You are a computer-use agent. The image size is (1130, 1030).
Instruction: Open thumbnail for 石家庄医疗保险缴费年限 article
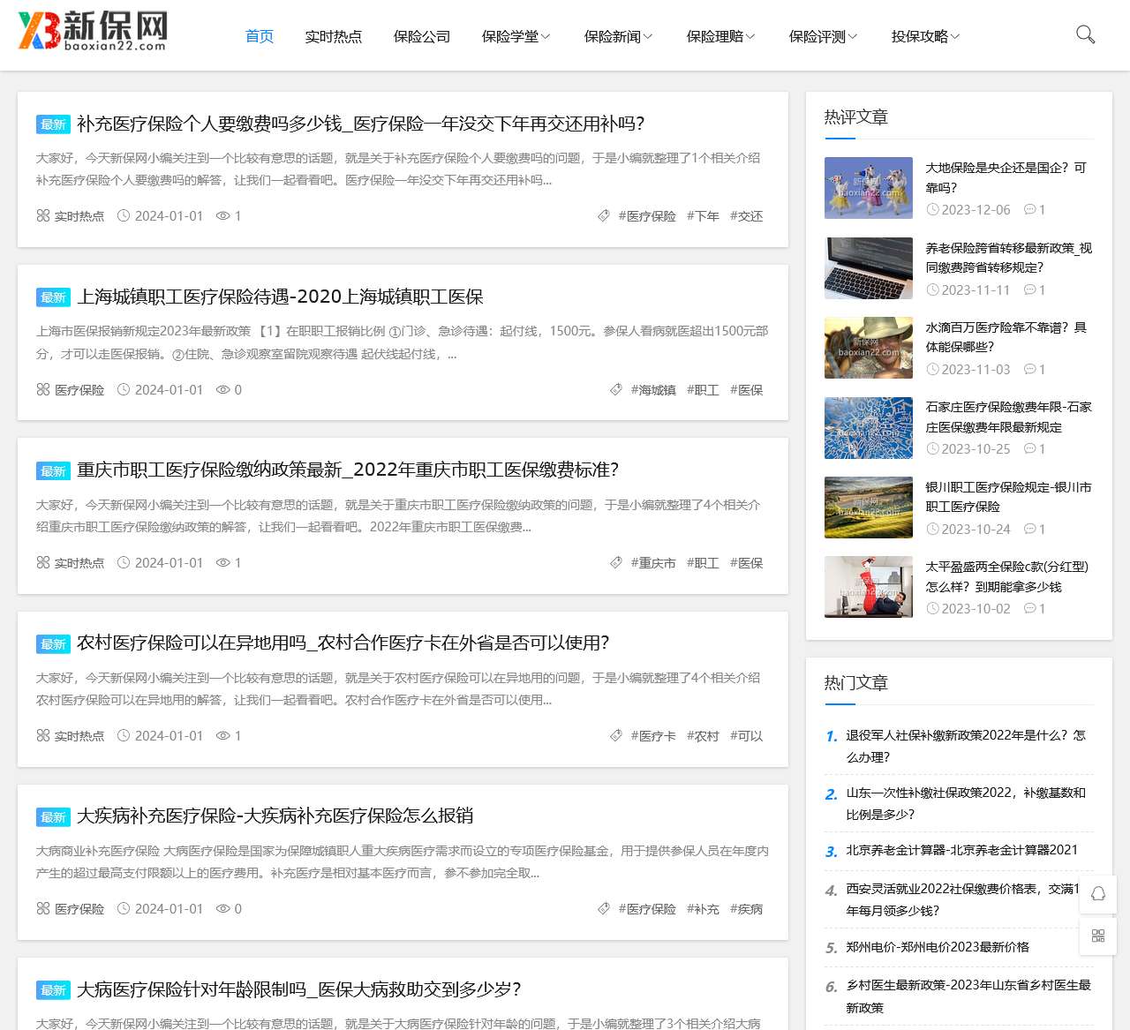869,428
